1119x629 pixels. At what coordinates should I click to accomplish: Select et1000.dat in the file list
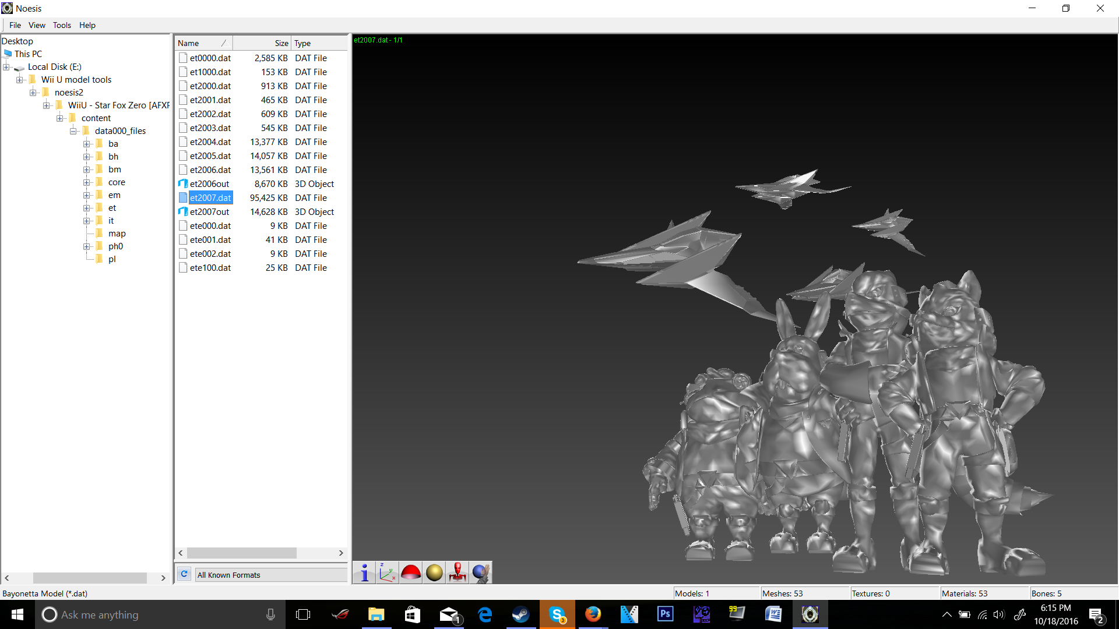(210, 72)
